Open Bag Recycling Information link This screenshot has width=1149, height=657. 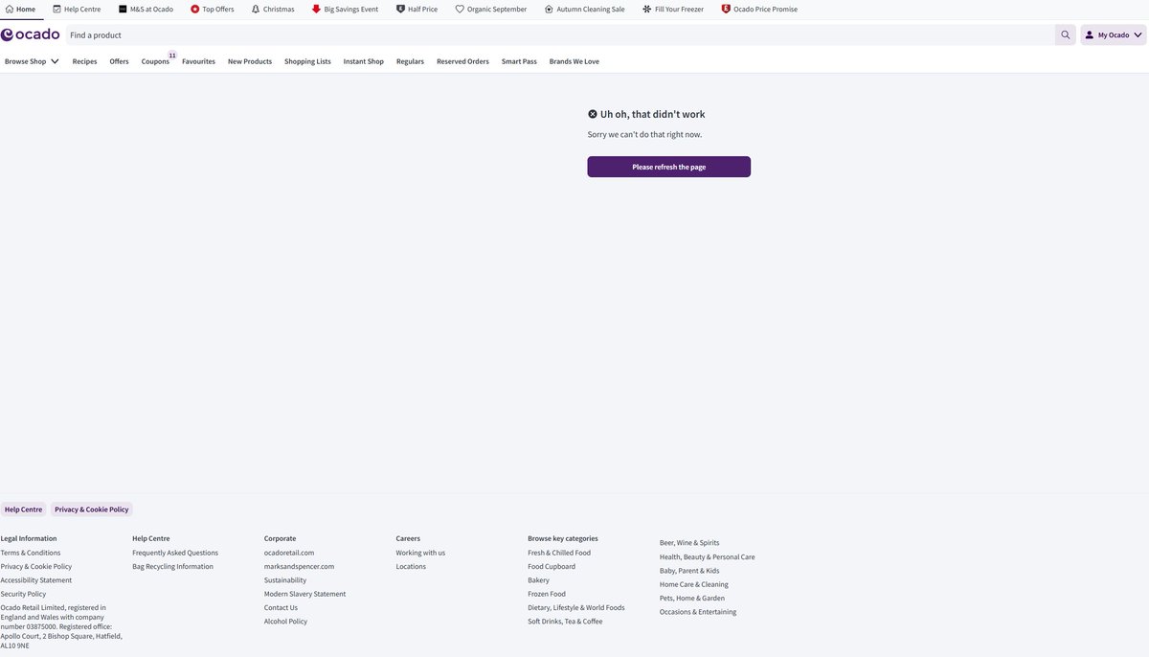[172, 566]
